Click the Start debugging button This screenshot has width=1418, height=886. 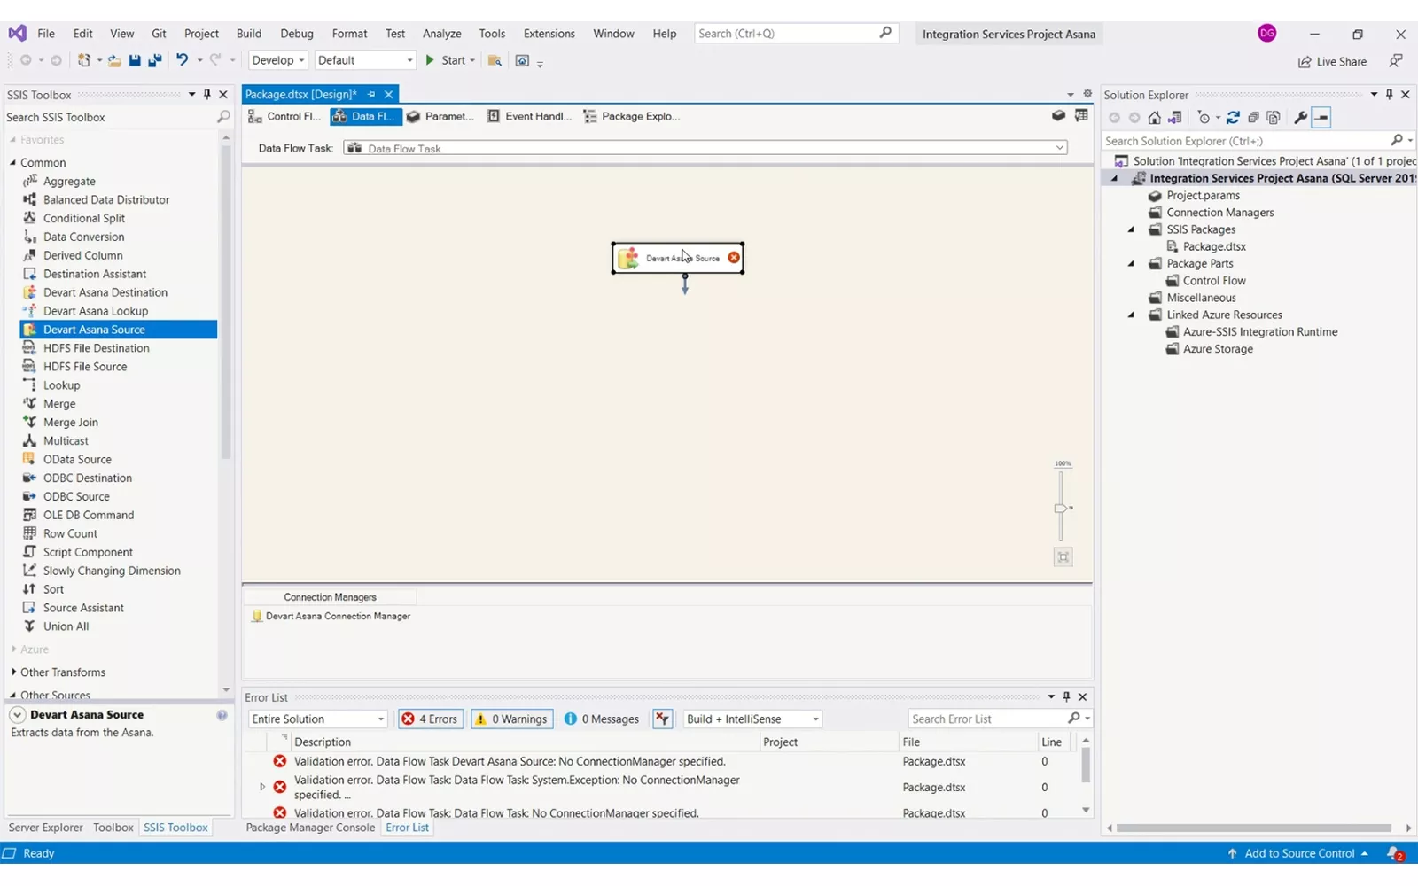point(446,60)
